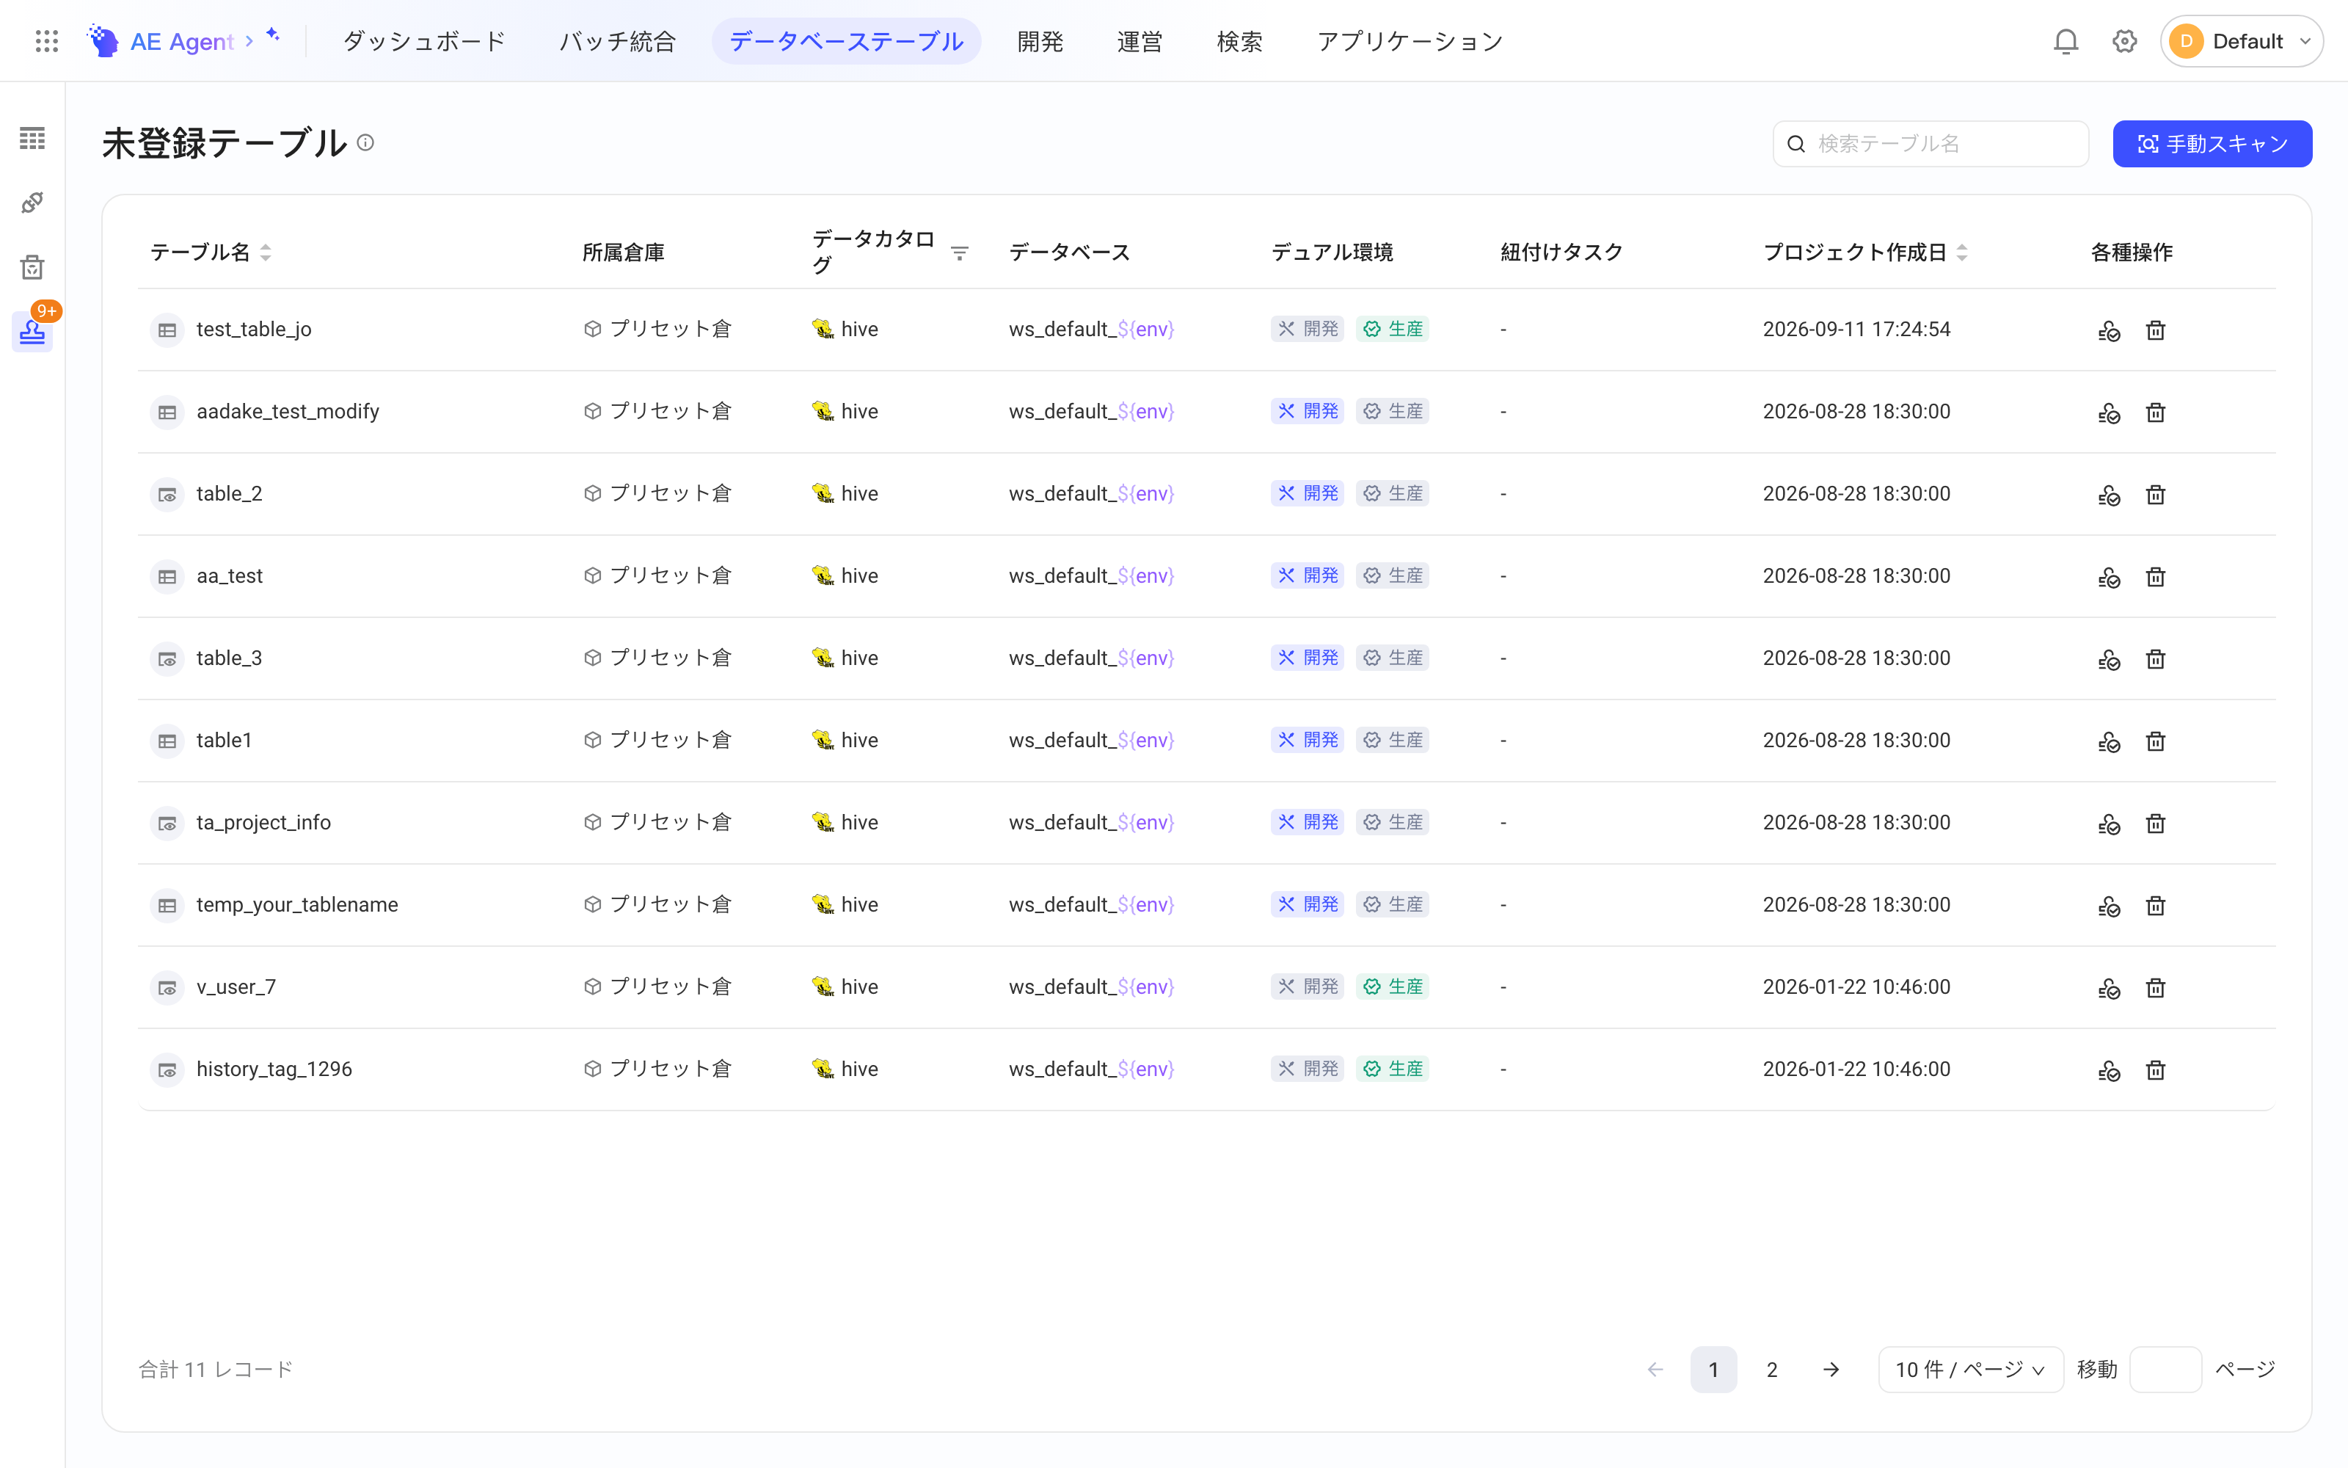Go to page 2
This screenshot has width=2348, height=1468.
(1772, 1369)
